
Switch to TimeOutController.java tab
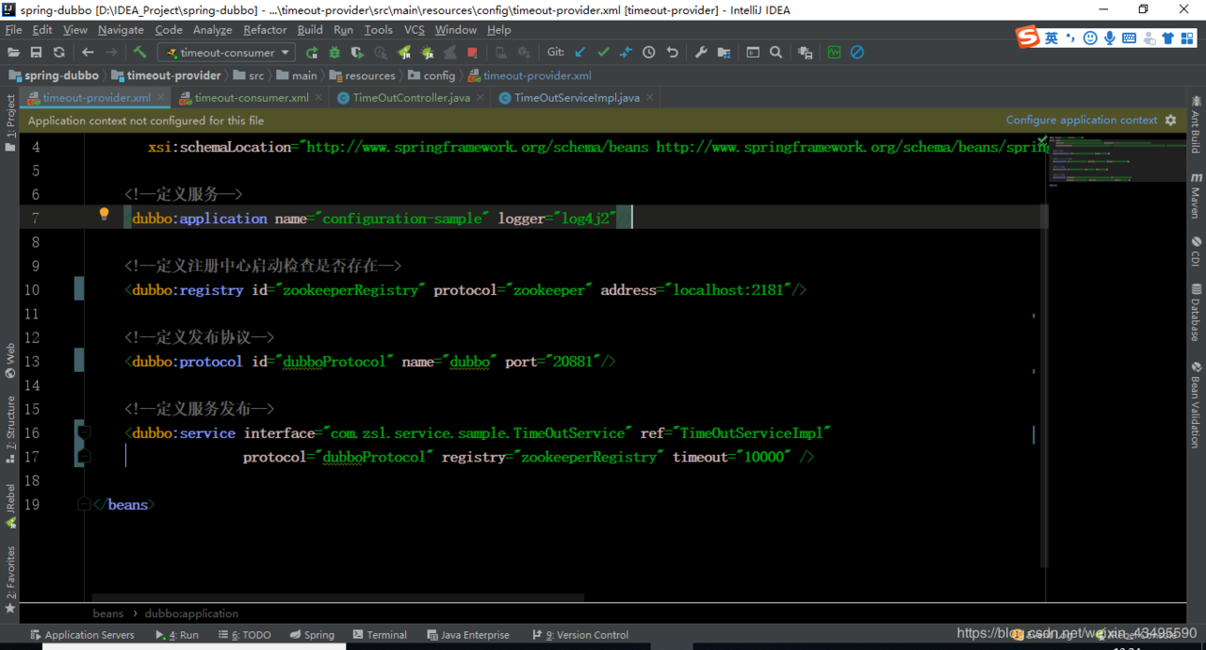411,98
